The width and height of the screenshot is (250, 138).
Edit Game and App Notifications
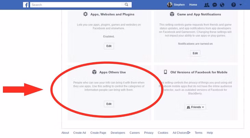[x=195, y=53]
